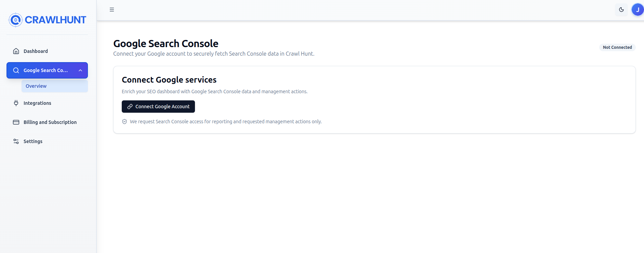The image size is (644, 253).
Task: Click the shield-check icon near the access notice
Action: 124,121
